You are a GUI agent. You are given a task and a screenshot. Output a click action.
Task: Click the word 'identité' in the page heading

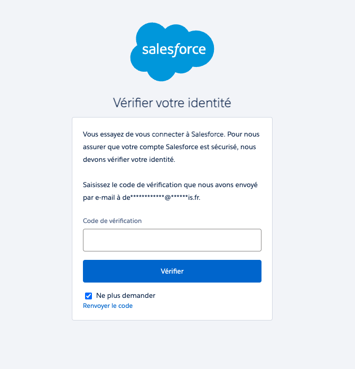click(209, 103)
